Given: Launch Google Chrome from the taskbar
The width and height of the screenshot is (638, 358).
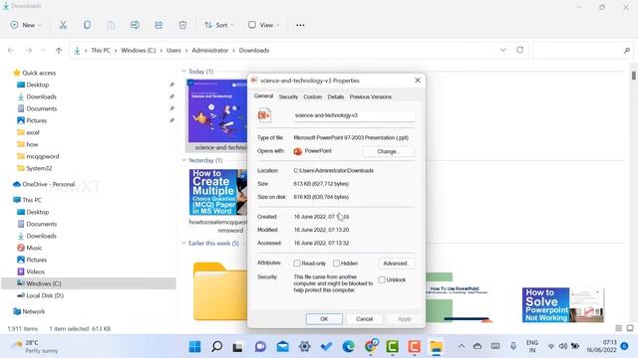Looking at the screenshot, I should pos(370,347).
